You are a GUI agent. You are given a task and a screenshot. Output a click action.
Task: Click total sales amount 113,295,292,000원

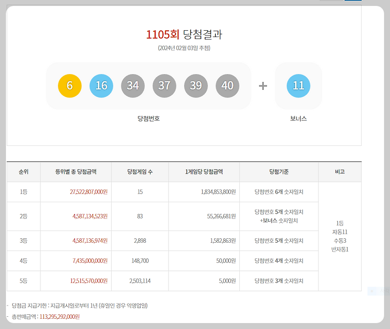coord(59,317)
